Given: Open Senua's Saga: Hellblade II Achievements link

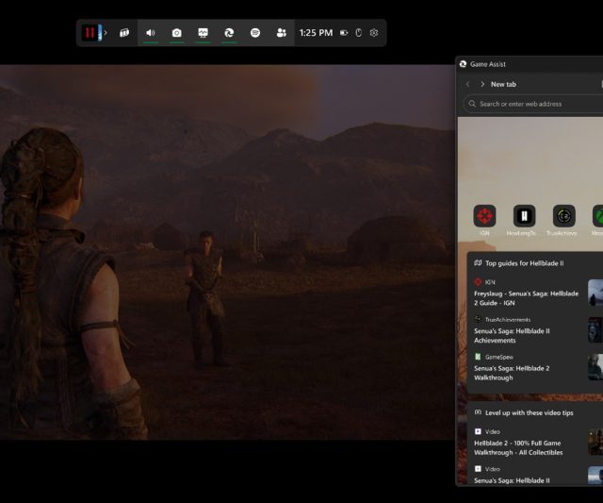Looking at the screenshot, I should [x=512, y=335].
